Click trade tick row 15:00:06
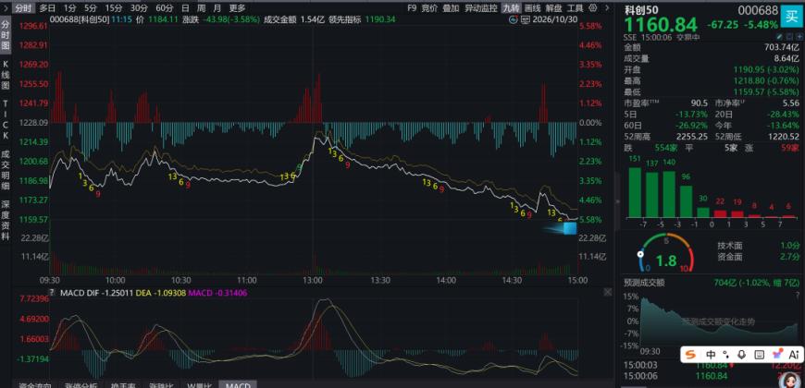Viewport: 805px width, 388px height. (x=711, y=376)
